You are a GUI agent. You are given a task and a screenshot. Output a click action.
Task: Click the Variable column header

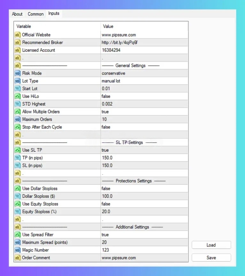[24, 26]
